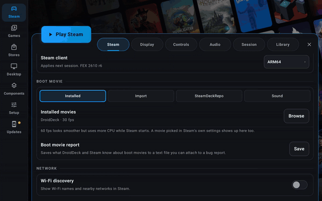The width and height of the screenshot is (322, 201).
Task: Open the ARM64 Steam client dropdown
Action: 287,62
